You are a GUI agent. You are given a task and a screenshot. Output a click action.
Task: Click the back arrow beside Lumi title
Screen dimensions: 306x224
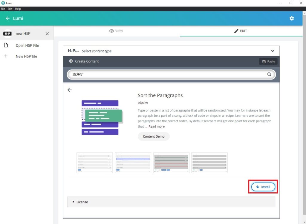click(x=8, y=18)
